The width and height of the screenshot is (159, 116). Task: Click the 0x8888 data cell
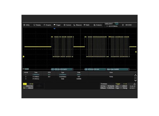[x=79, y=79]
